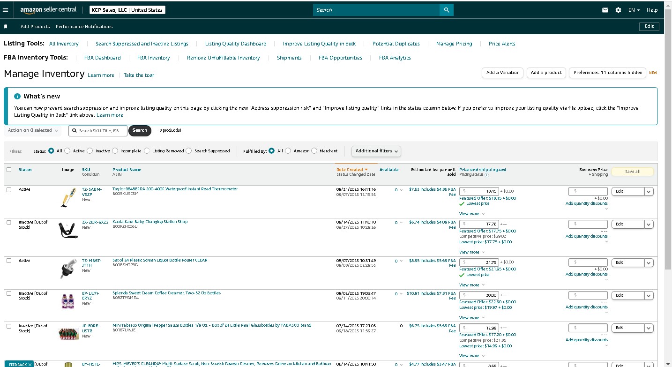Select the Active status radio button
This screenshot has height=367, width=672.
[67, 151]
